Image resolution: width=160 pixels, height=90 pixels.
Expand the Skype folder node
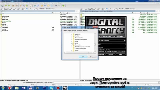click(x=72, y=41)
